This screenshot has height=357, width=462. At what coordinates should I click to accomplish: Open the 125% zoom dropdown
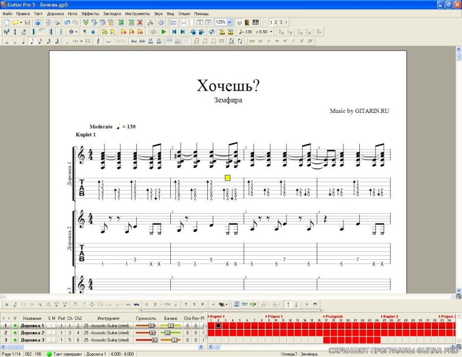point(229,22)
